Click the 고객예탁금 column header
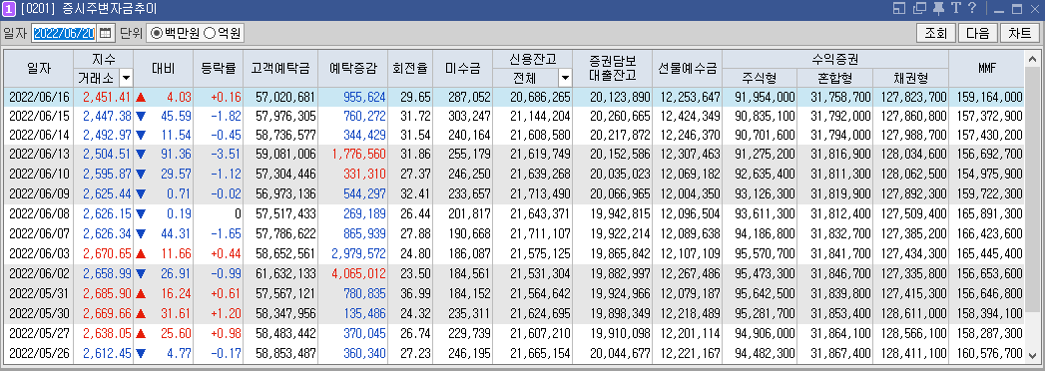This screenshot has height=371, width=1045. coord(279,69)
